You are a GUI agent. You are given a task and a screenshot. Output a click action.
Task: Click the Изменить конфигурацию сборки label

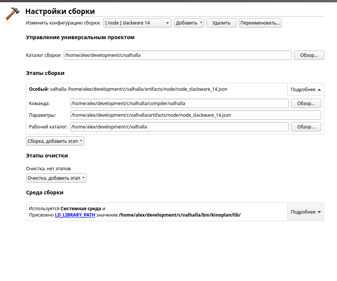pyautogui.click(x=63, y=23)
